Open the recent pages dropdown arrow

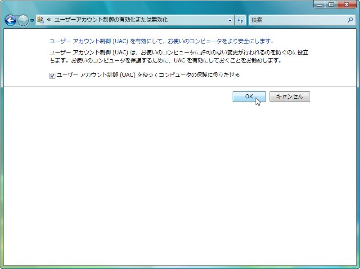point(32,21)
